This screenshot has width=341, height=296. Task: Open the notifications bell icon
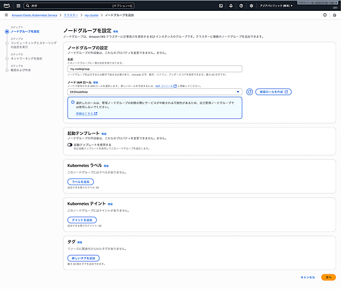point(231,6)
